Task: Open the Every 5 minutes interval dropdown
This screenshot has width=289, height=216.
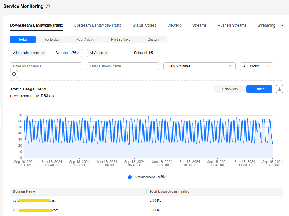Action: point(200,66)
